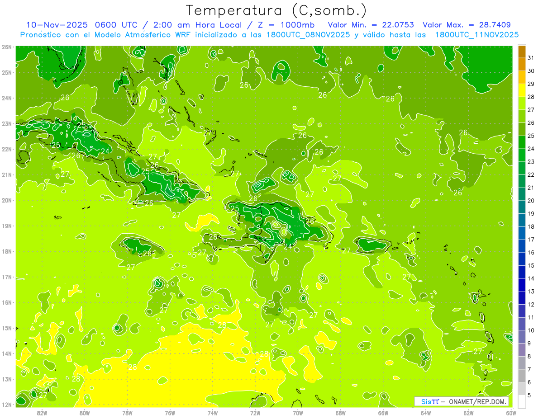
Task: Click legend value label '20'
Action: point(531,200)
